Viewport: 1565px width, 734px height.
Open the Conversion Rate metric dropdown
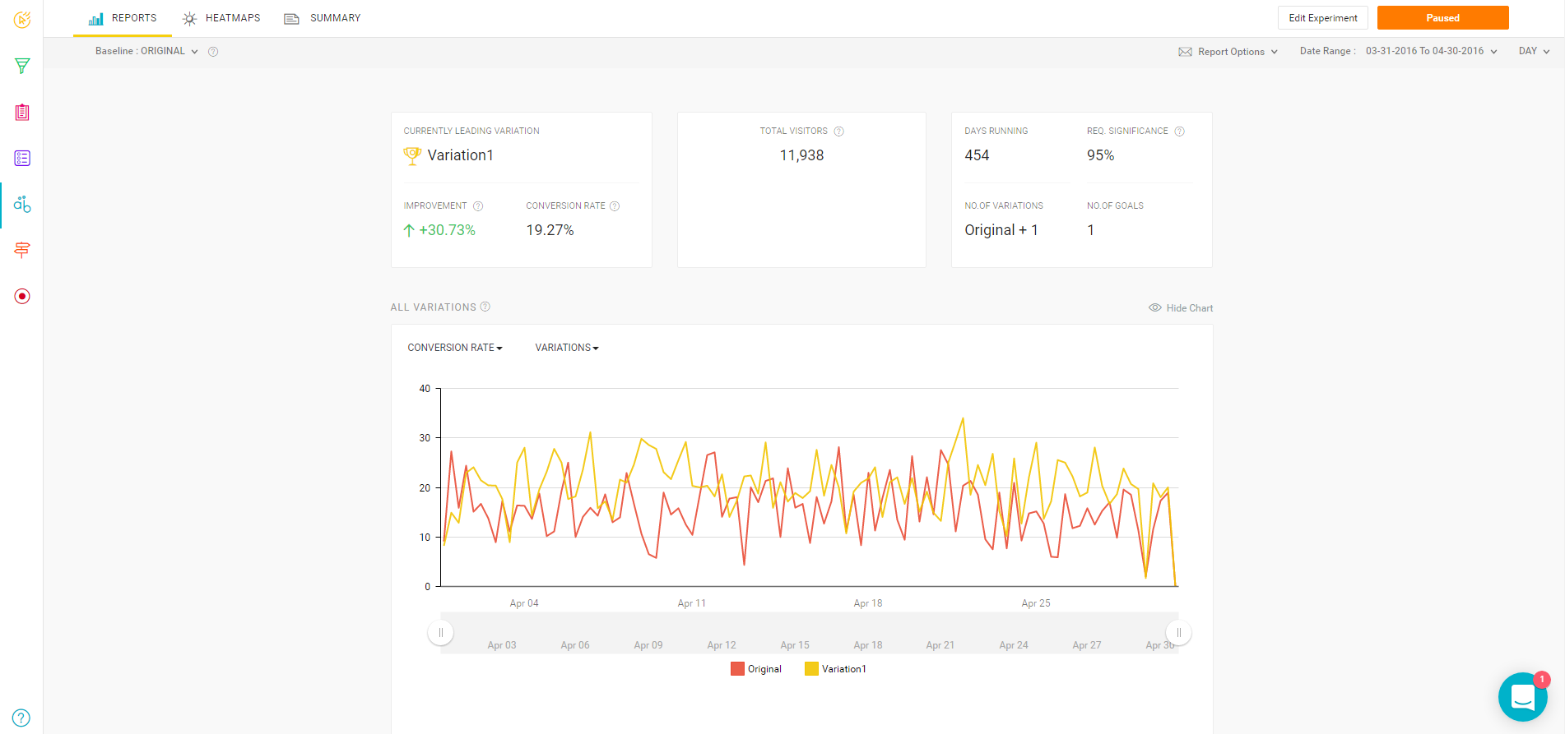tap(454, 348)
